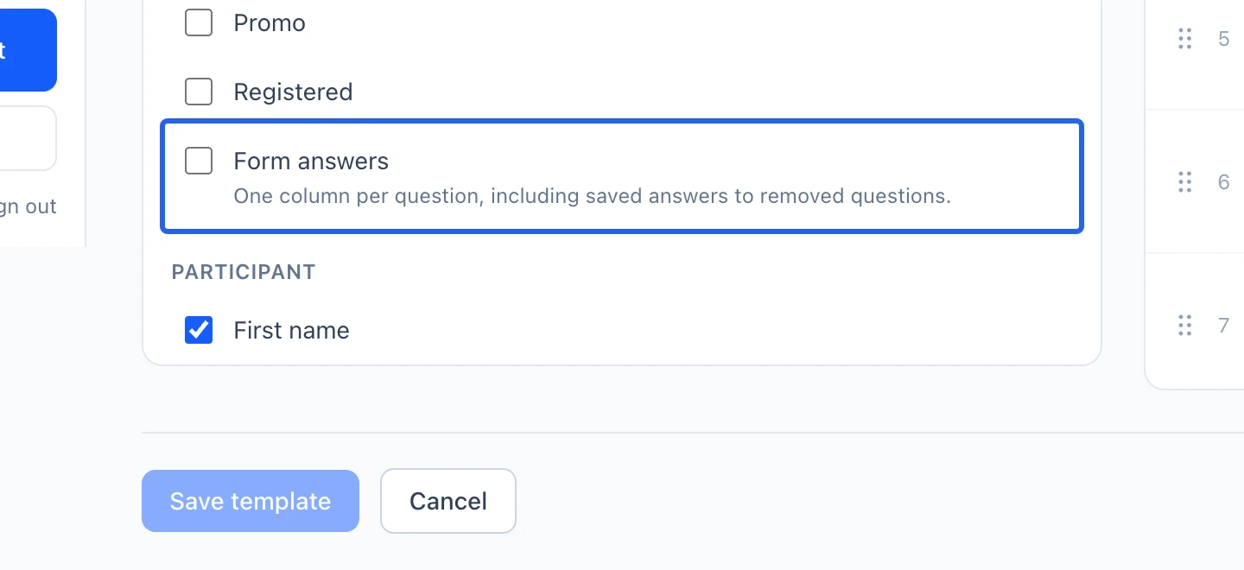Cancel the template editing
The height and width of the screenshot is (570, 1244).
coord(448,501)
